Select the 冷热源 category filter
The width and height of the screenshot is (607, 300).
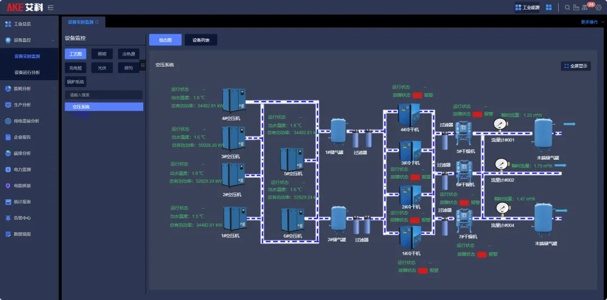click(129, 54)
